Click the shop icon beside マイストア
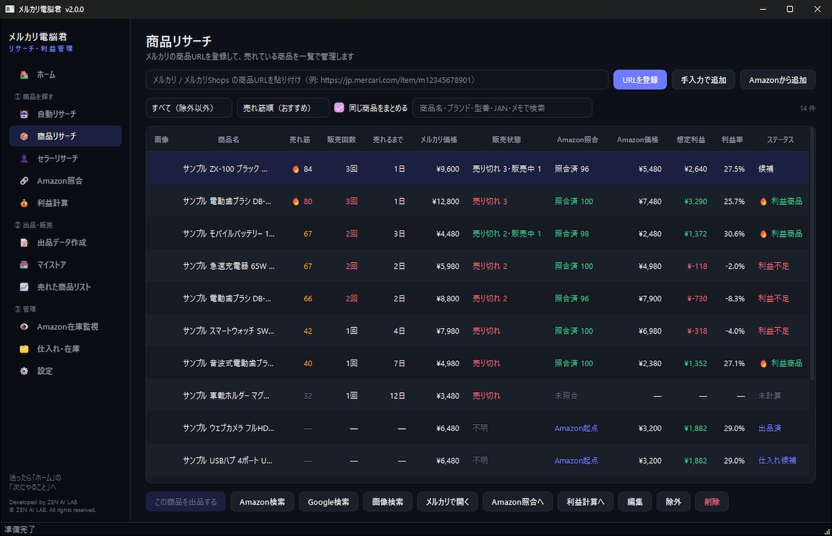This screenshot has height=536, width=832. [25, 265]
